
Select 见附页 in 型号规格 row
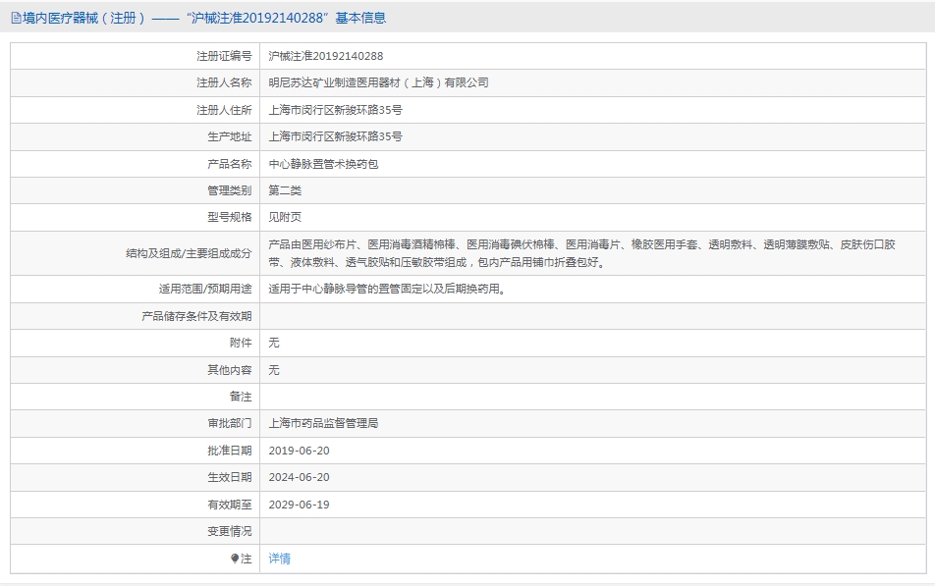pyautogui.click(x=285, y=217)
